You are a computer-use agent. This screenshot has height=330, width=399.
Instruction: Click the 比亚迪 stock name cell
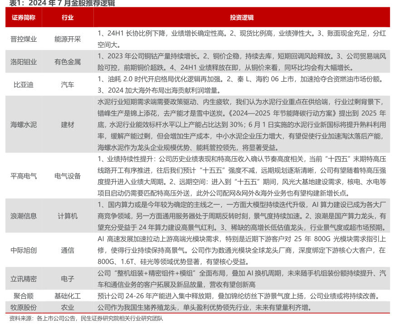[24, 84]
